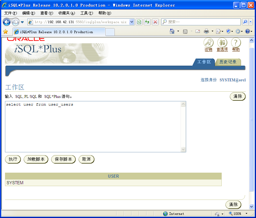This screenshot has width=256, height=218.
Task: Open the Tools gear menu icon
Action: tap(238, 31)
